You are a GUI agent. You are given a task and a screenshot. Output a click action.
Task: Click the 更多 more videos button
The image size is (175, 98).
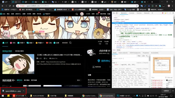(x=79, y=80)
